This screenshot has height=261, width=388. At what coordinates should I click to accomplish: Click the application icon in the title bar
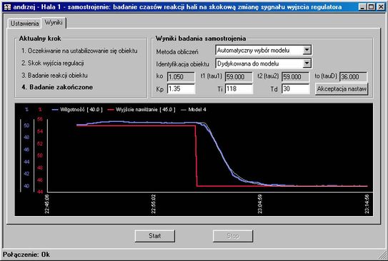[x=7, y=7]
